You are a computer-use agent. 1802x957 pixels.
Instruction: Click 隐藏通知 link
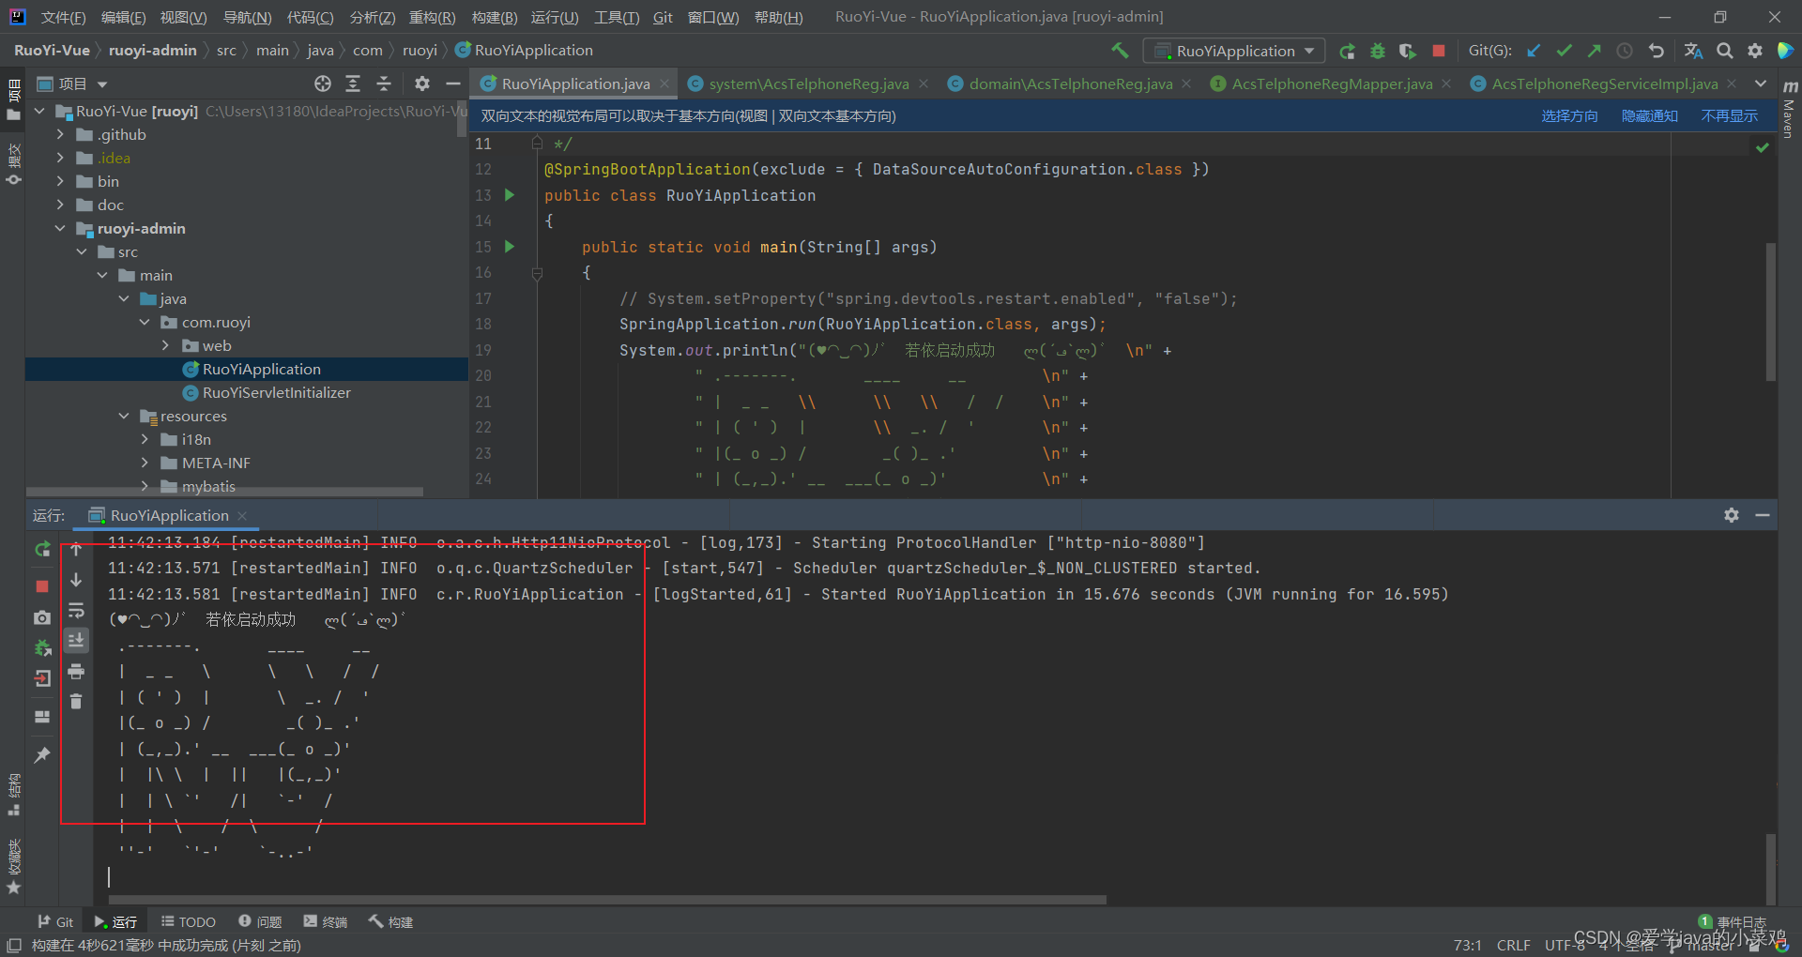click(1649, 115)
